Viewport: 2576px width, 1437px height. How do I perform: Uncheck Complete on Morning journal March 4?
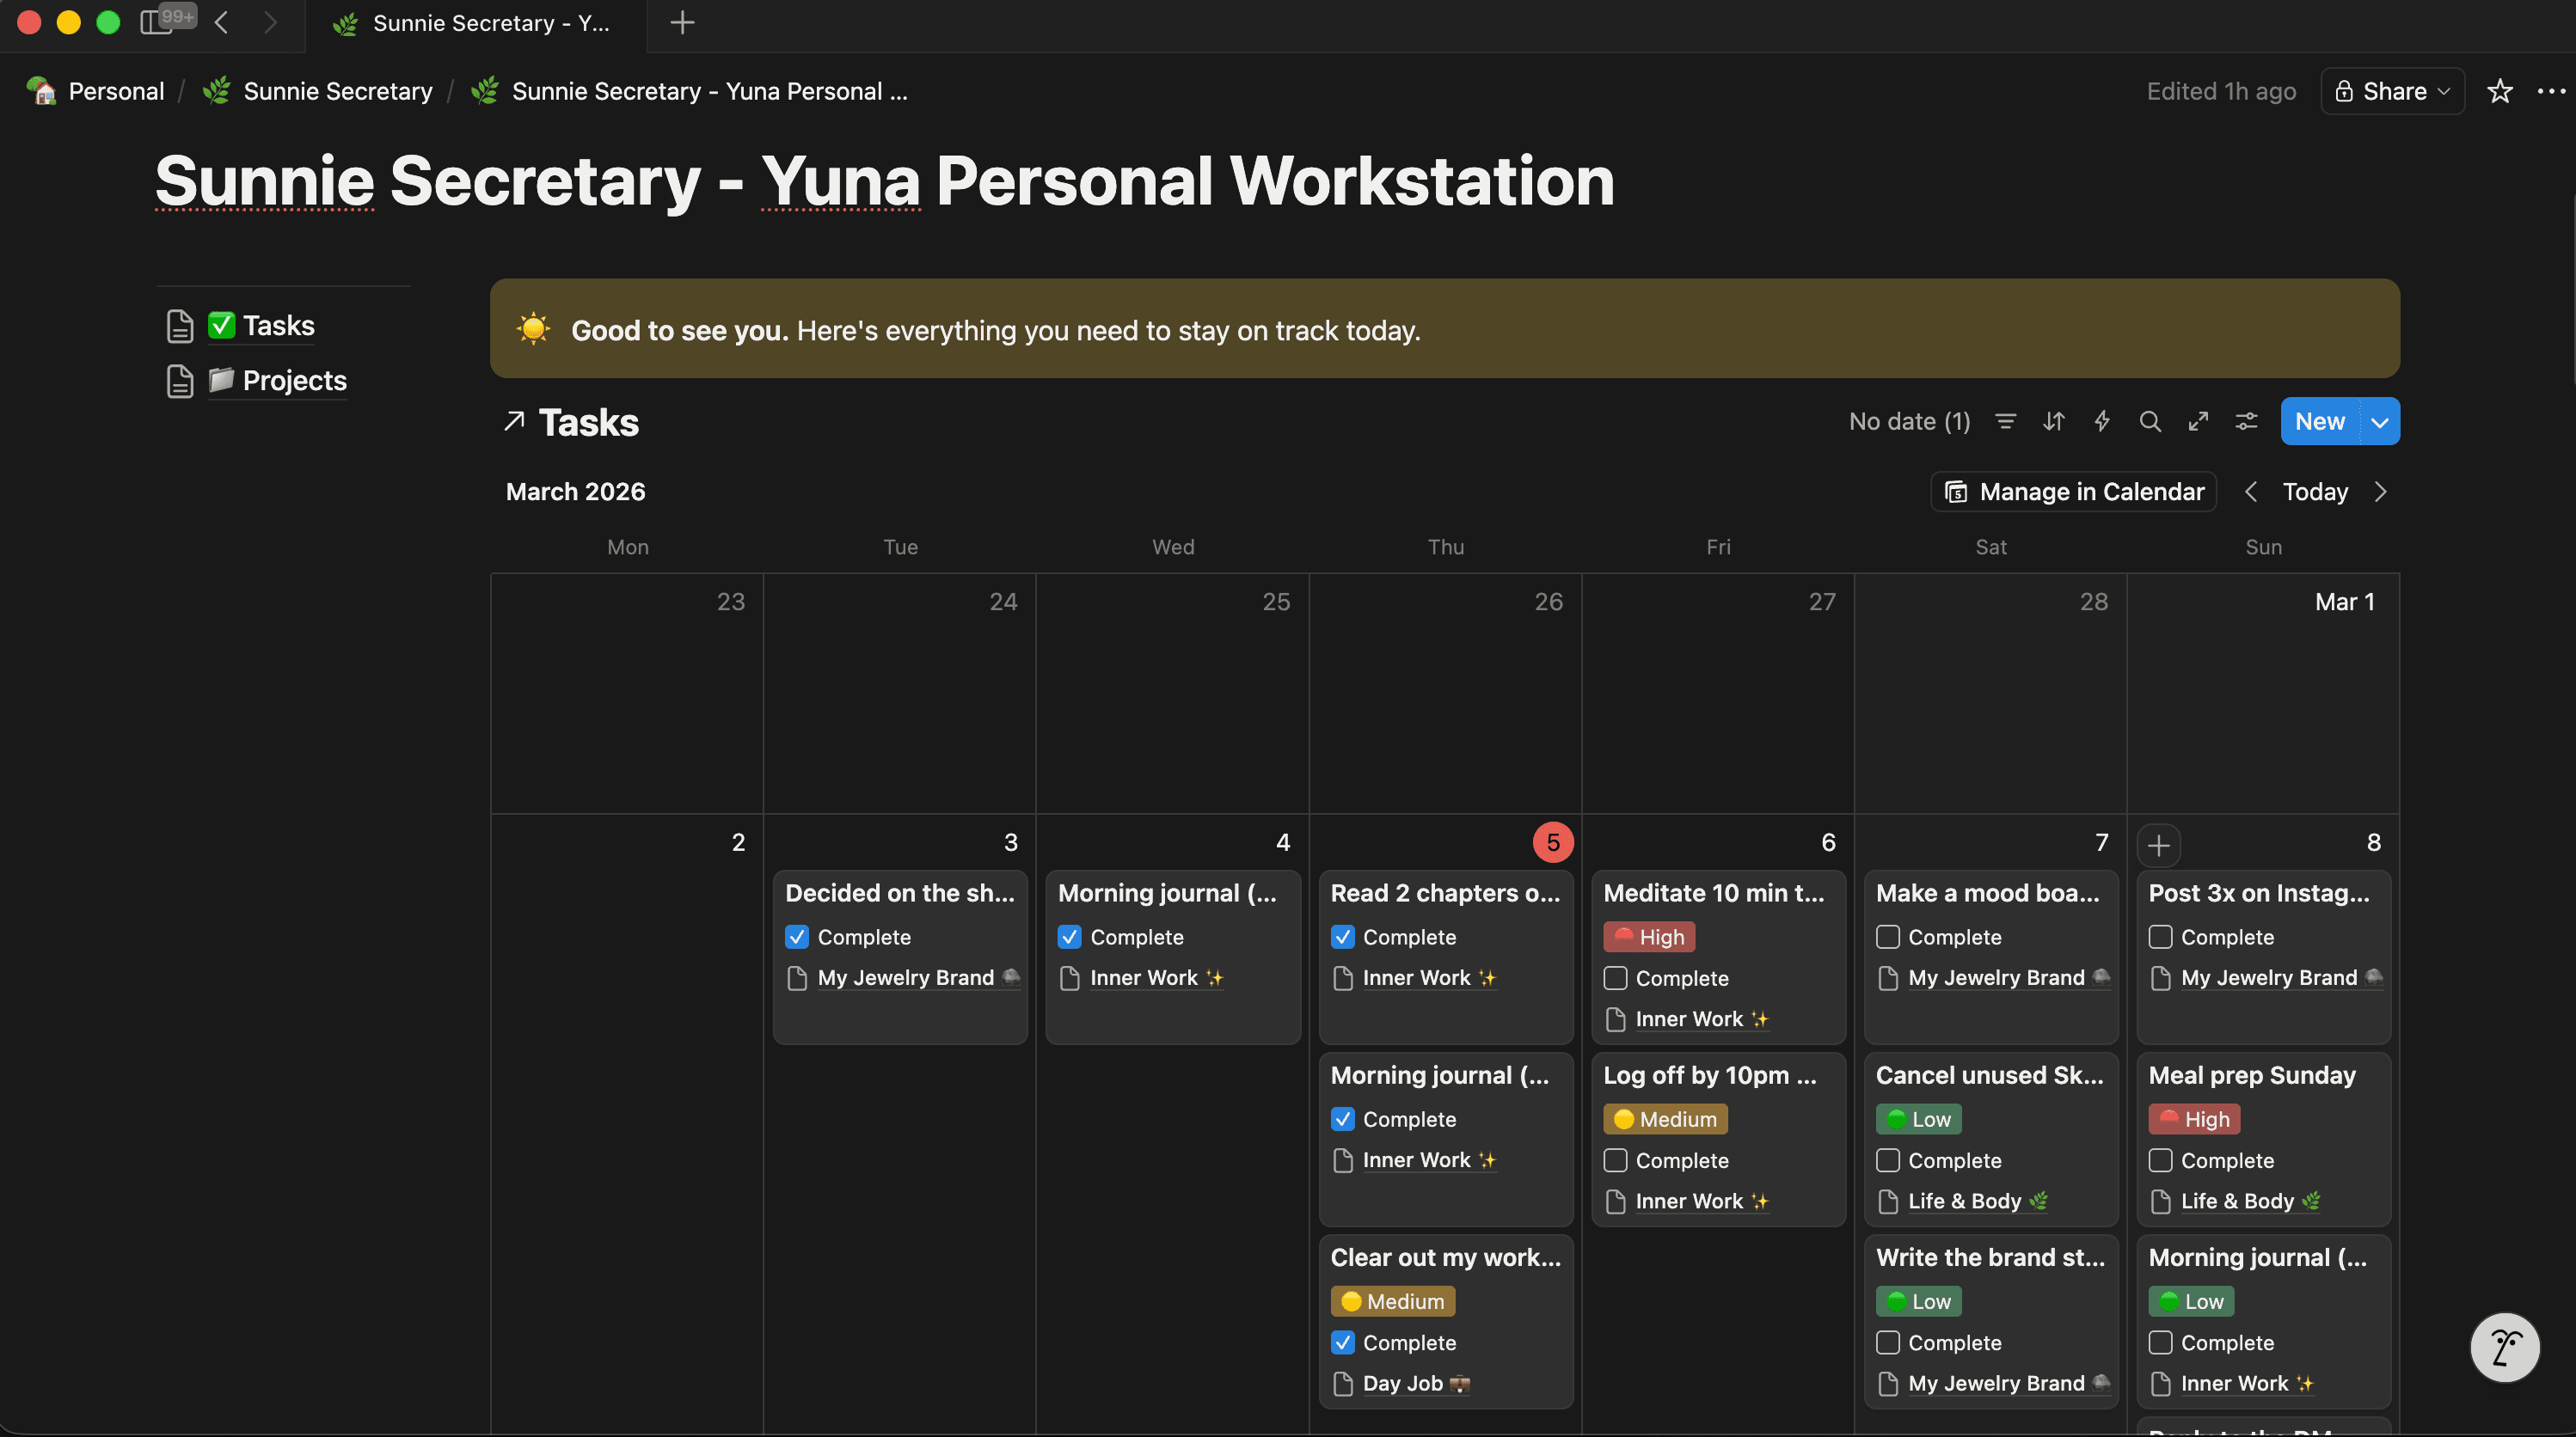(x=1069, y=936)
